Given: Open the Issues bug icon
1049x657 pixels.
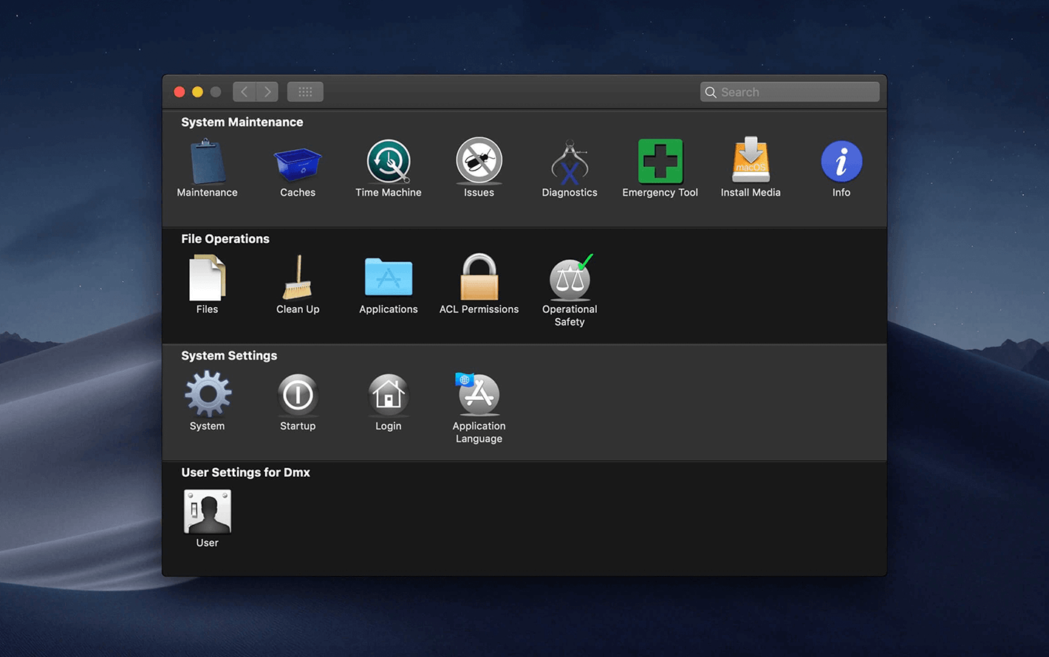Looking at the screenshot, I should [x=479, y=161].
